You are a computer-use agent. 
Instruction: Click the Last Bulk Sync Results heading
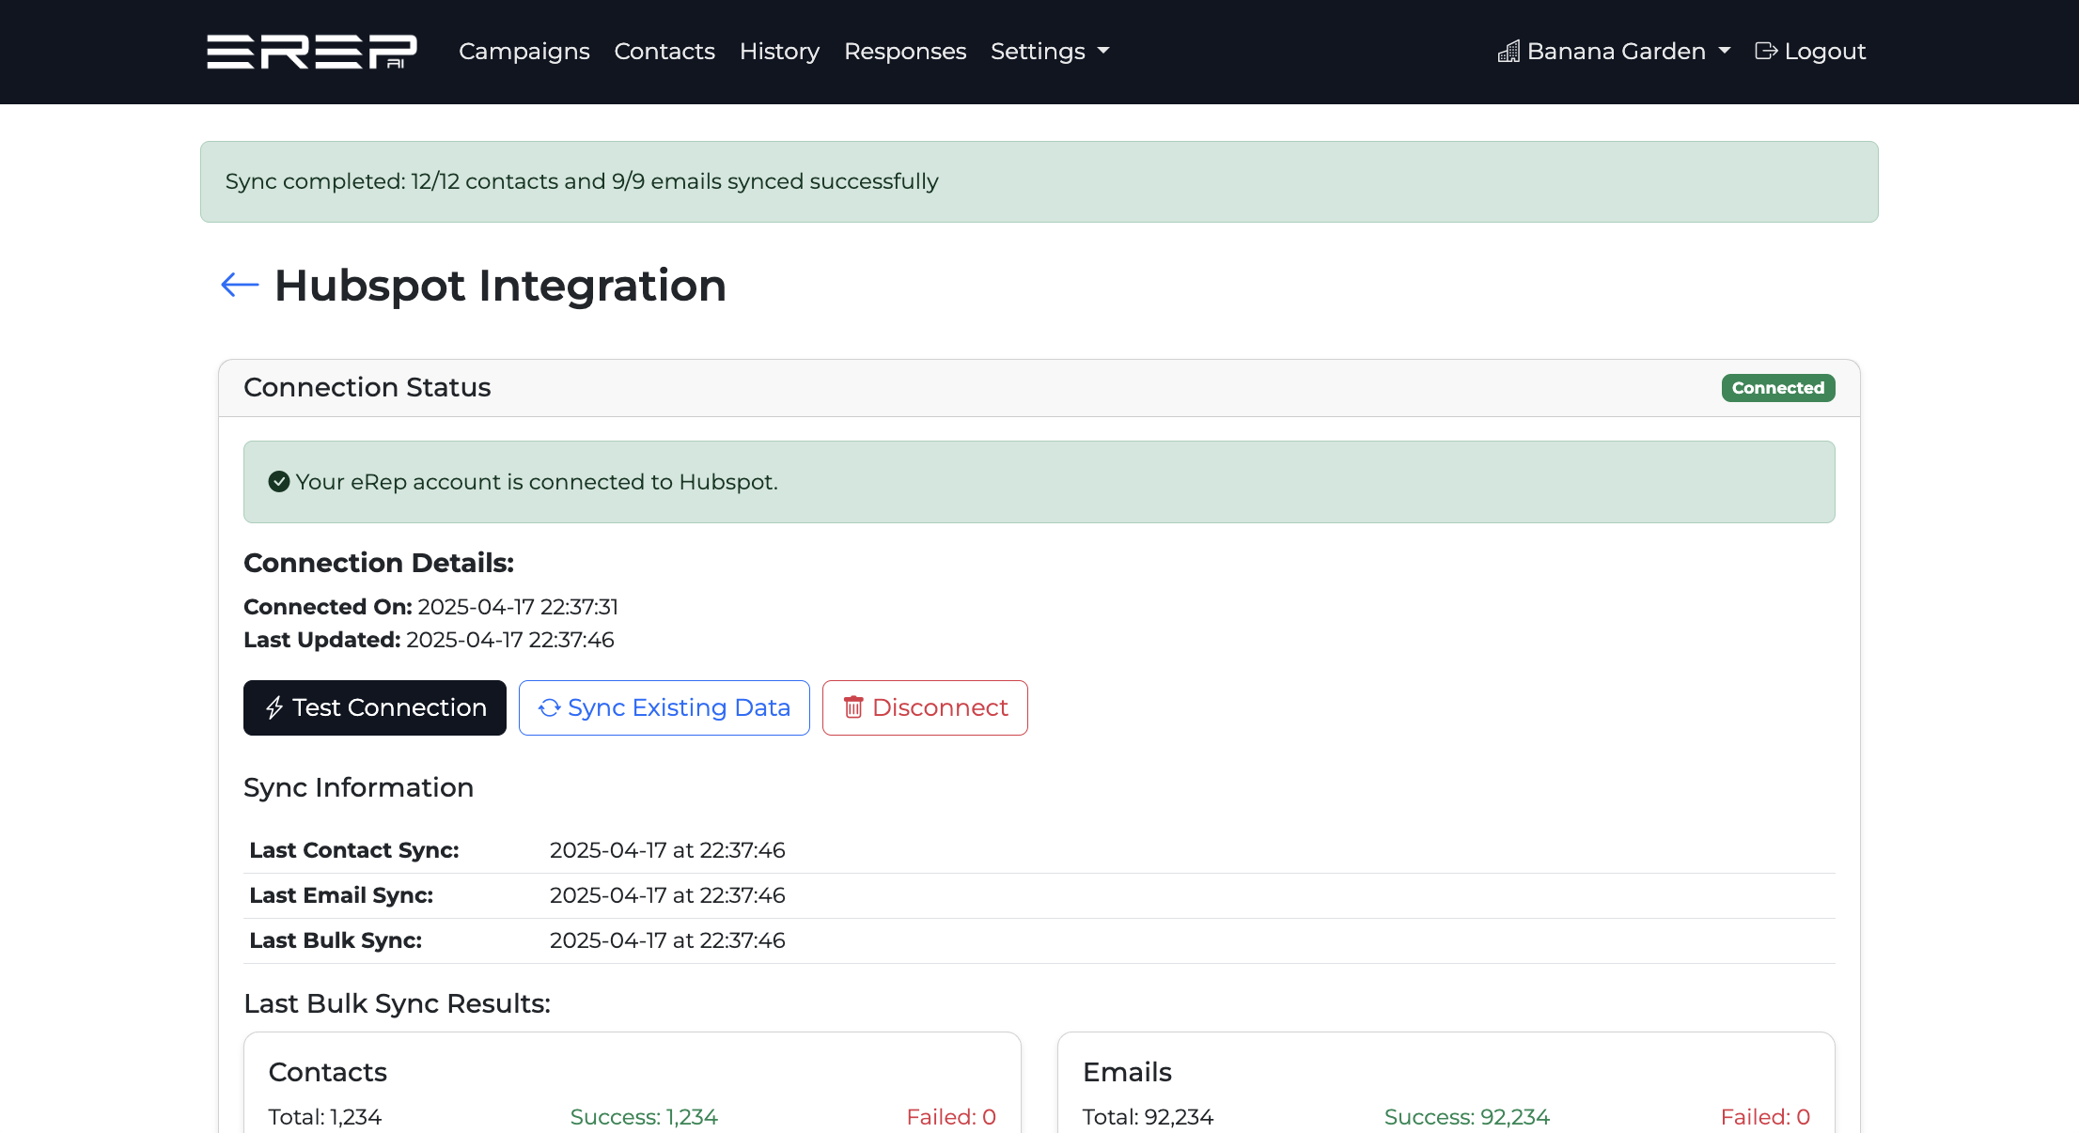tap(397, 1003)
